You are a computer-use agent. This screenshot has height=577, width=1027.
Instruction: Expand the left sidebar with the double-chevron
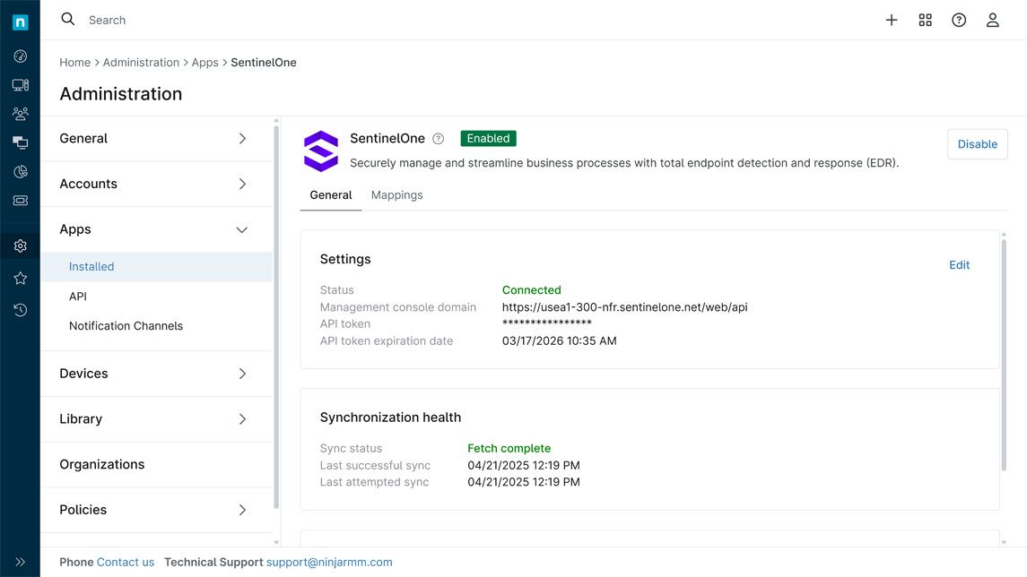[20, 562]
